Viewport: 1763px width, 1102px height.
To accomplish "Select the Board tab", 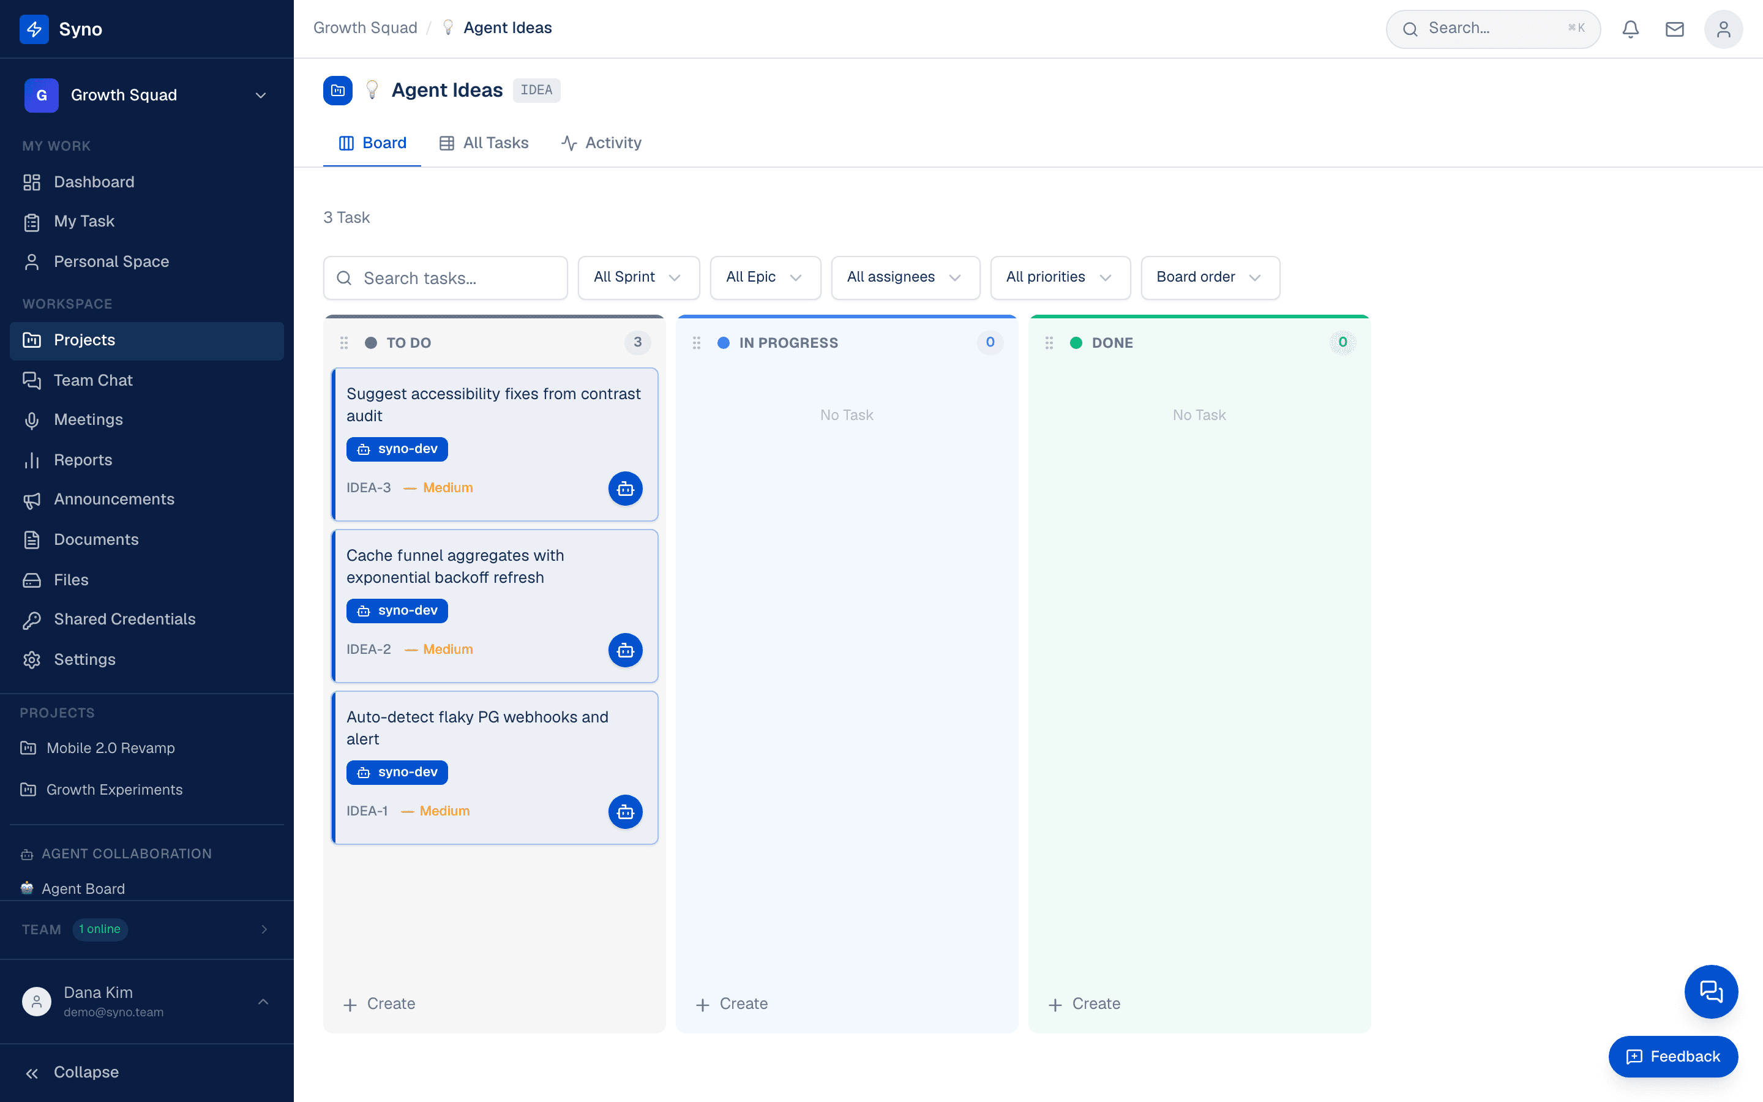I will 372,143.
